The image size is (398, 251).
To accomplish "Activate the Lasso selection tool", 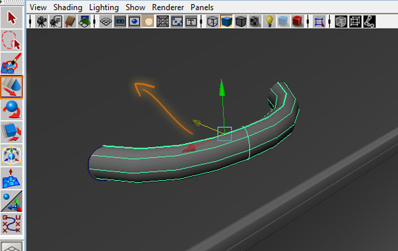I will pyautogui.click(x=12, y=40).
